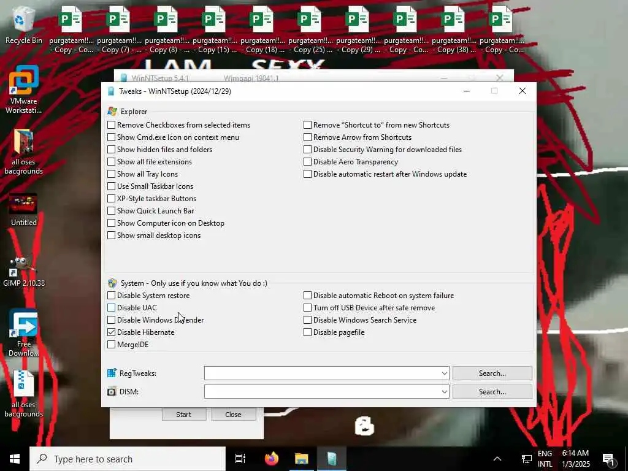The height and width of the screenshot is (471, 628).
Task: Toggle Disable Aero Transparency
Action: click(308, 162)
